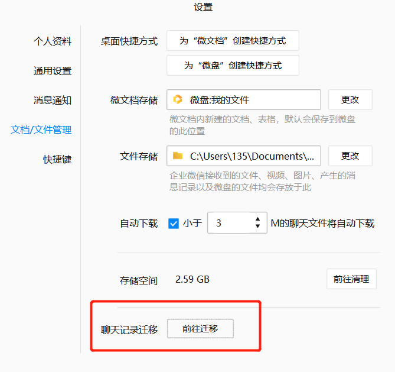This screenshot has width=395, height=372.
Task: Open the 快捷键 settings page
Action: click(x=57, y=160)
